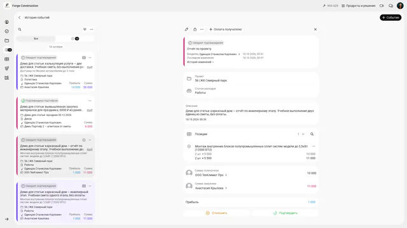The width and height of the screenshot is (407, 228).
Task: Open the folder projects icon in sidebar
Action: (x=7, y=41)
